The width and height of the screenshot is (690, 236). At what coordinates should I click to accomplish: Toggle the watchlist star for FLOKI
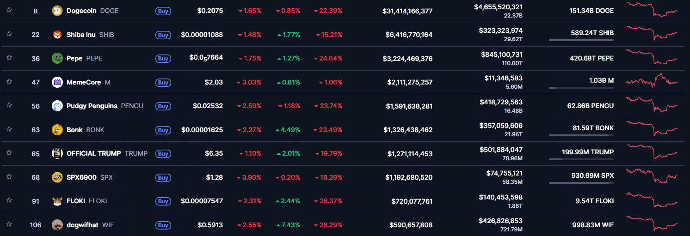tap(9, 200)
